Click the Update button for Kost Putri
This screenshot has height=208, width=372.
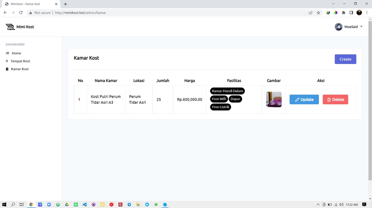pyautogui.click(x=304, y=100)
